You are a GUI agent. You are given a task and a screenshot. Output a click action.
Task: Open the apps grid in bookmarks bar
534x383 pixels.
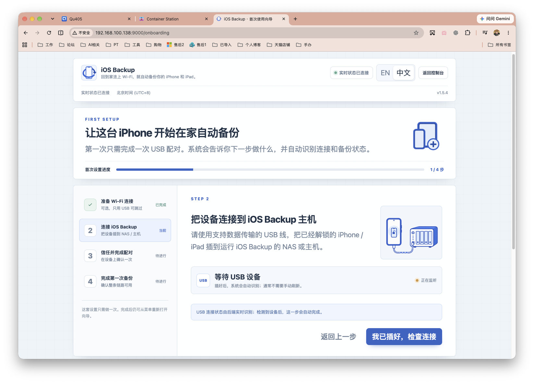pos(25,45)
